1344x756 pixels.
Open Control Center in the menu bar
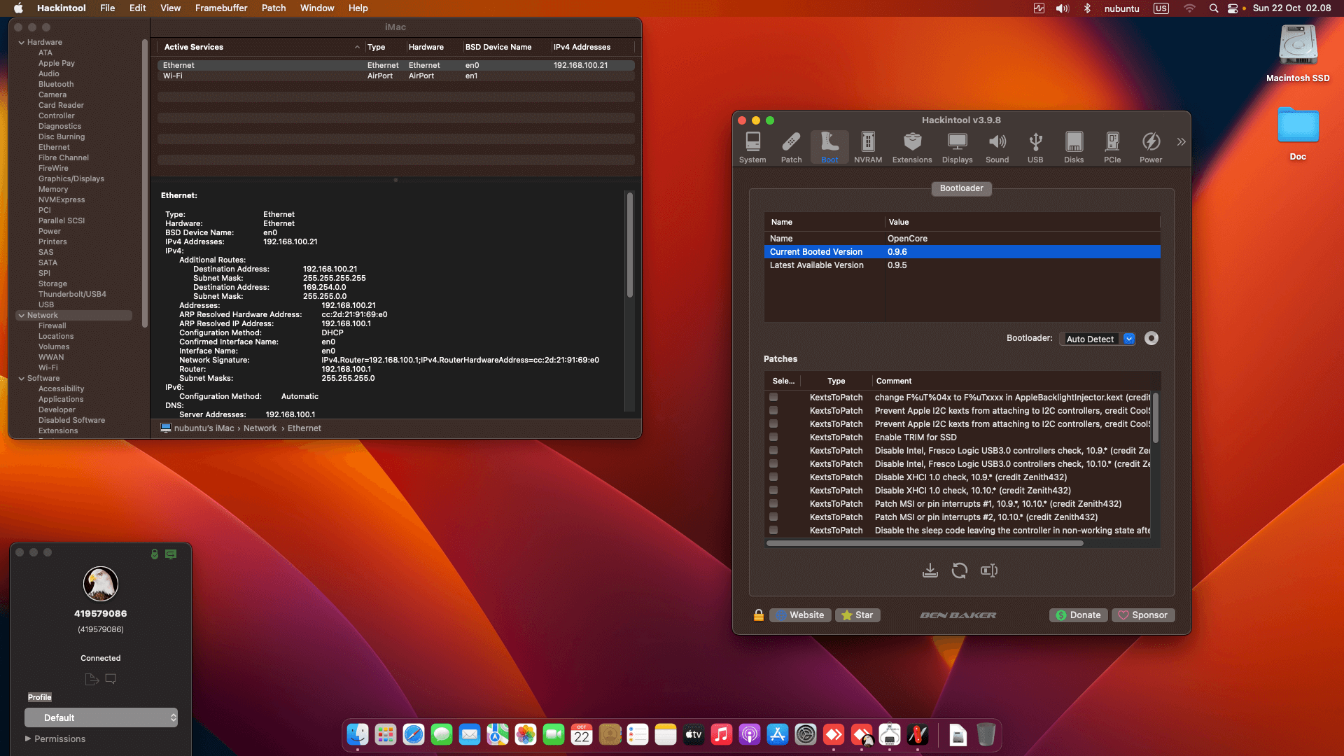coord(1233,8)
